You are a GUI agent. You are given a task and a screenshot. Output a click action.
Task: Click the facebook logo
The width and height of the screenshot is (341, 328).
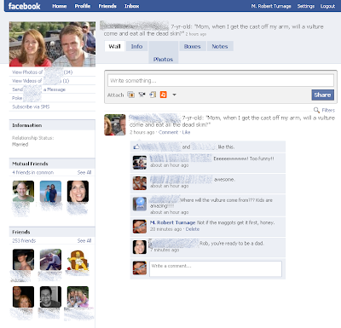point(24,6)
